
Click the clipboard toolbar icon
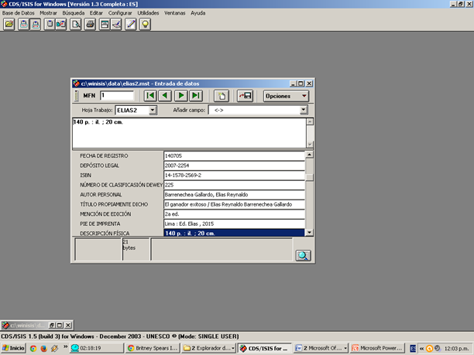click(50, 24)
